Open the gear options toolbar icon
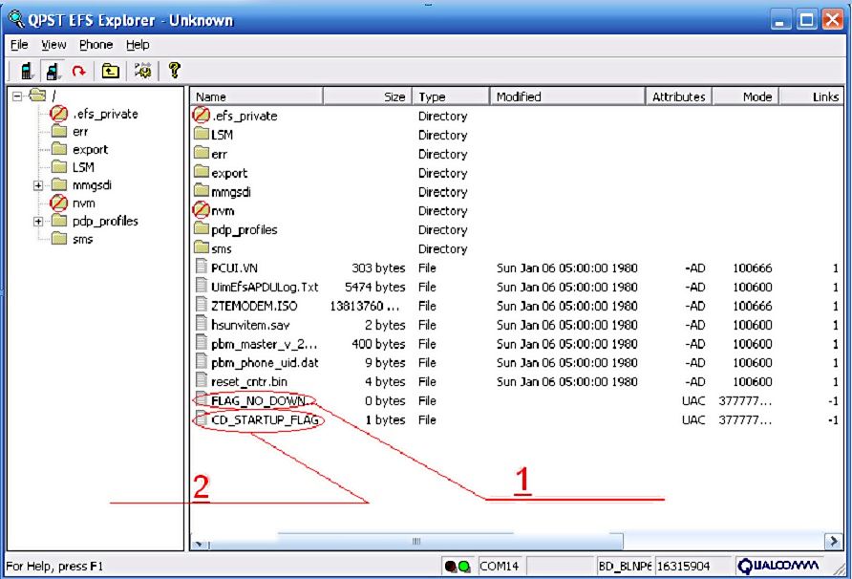The height and width of the screenshot is (579, 852). pos(143,71)
